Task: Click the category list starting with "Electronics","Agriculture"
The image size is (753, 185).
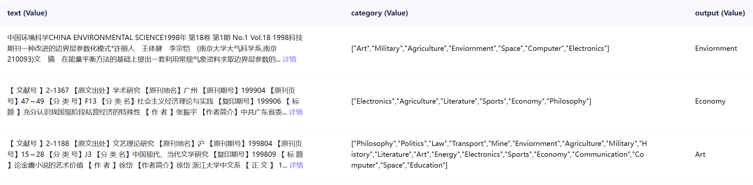Action: 471,101
